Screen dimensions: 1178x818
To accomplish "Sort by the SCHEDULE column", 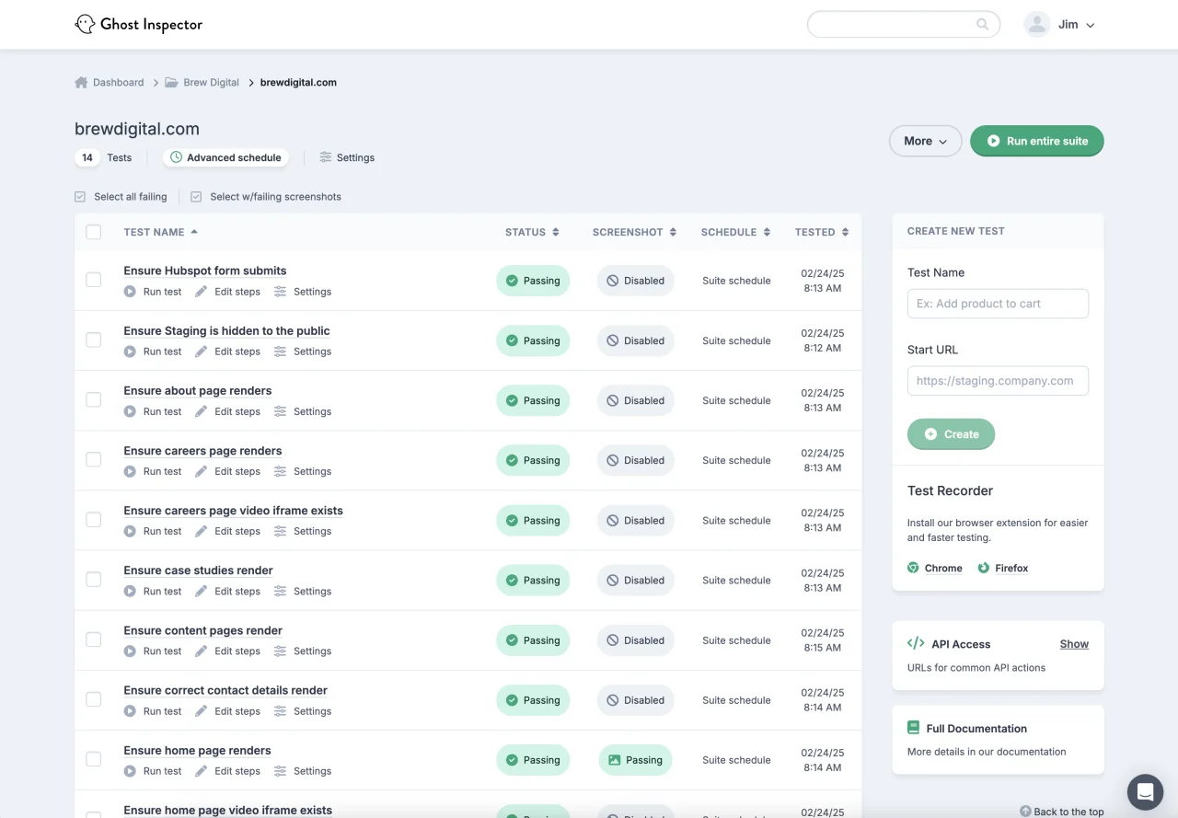I will coord(735,232).
